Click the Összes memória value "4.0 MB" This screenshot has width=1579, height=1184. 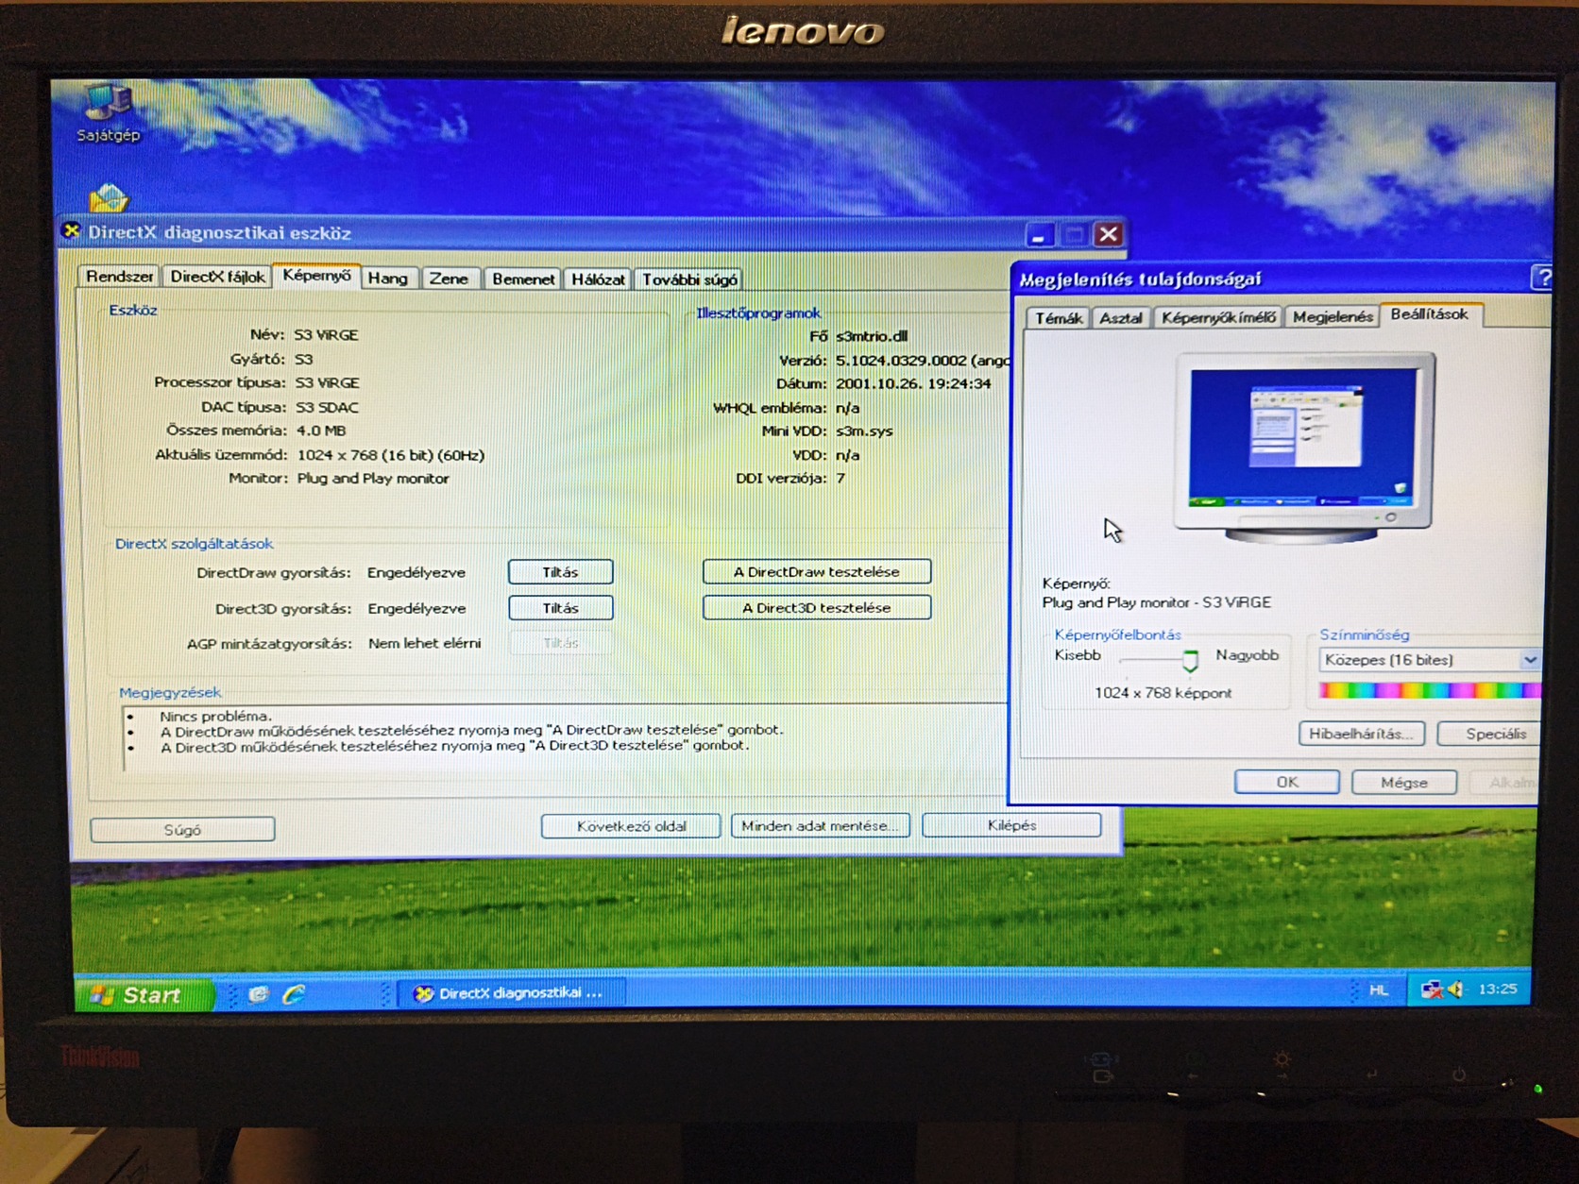[321, 431]
